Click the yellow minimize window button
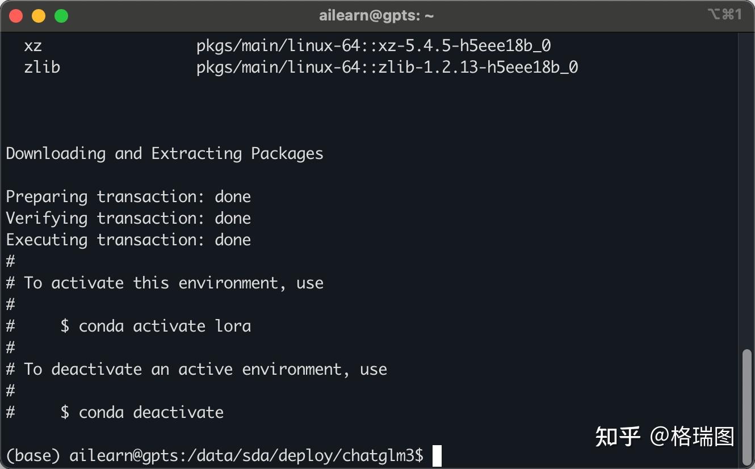The width and height of the screenshot is (755, 469). [39, 16]
